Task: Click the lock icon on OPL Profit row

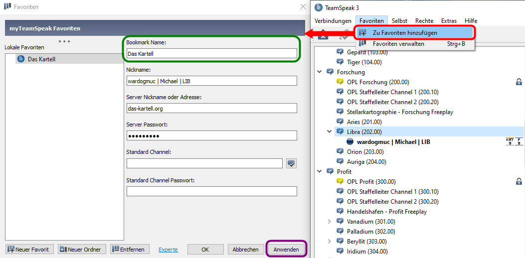Action: click(x=519, y=182)
